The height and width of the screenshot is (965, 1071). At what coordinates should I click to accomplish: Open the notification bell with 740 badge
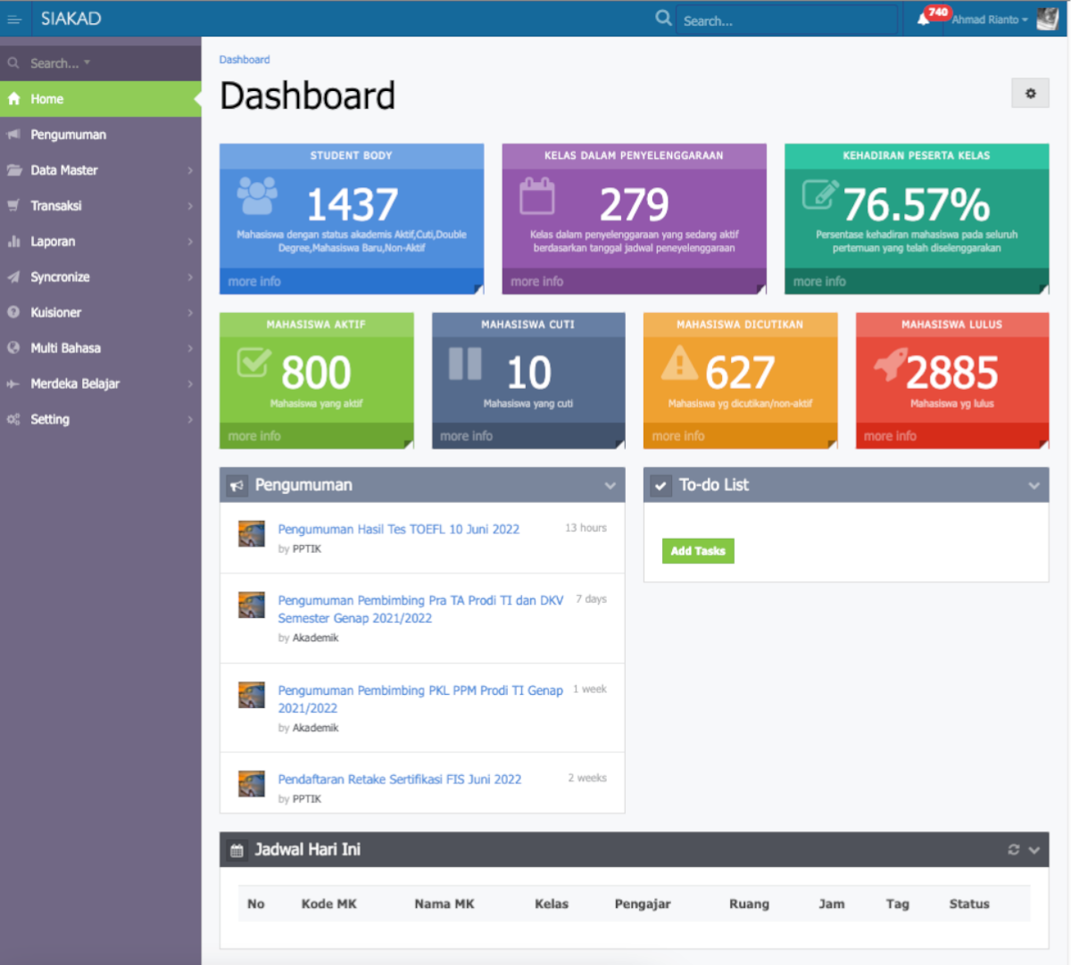[924, 19]
